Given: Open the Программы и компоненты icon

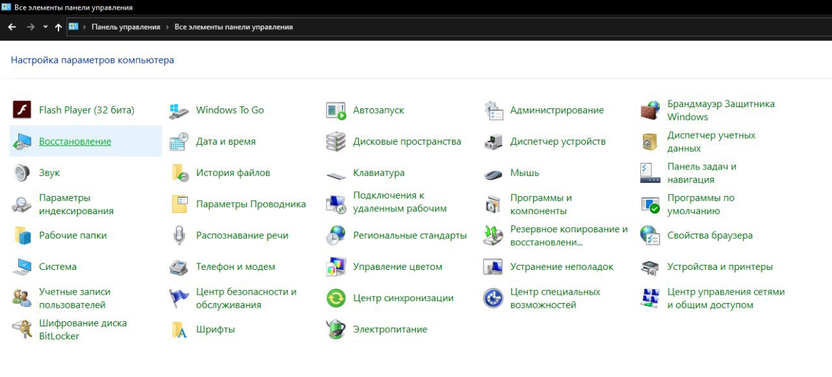Looking at the screenshot, I should point(493,204).
